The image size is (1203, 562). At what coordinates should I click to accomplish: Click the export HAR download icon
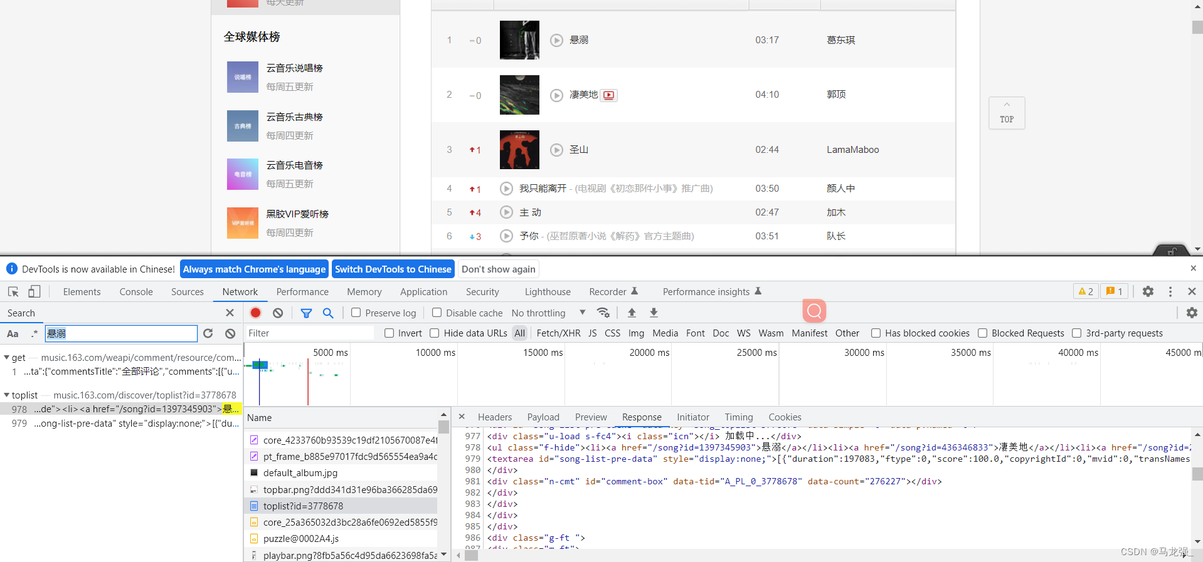(654, 313)
